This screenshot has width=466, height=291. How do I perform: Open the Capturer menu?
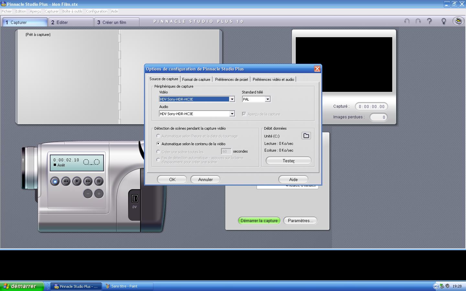(x=52, y=11)
